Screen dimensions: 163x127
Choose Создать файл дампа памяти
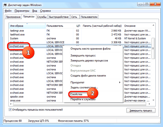point(88,76)
